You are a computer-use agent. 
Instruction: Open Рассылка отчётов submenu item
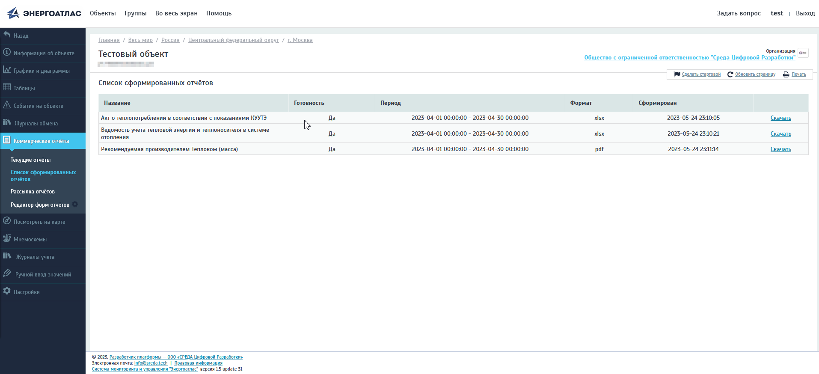click(33, 192)
